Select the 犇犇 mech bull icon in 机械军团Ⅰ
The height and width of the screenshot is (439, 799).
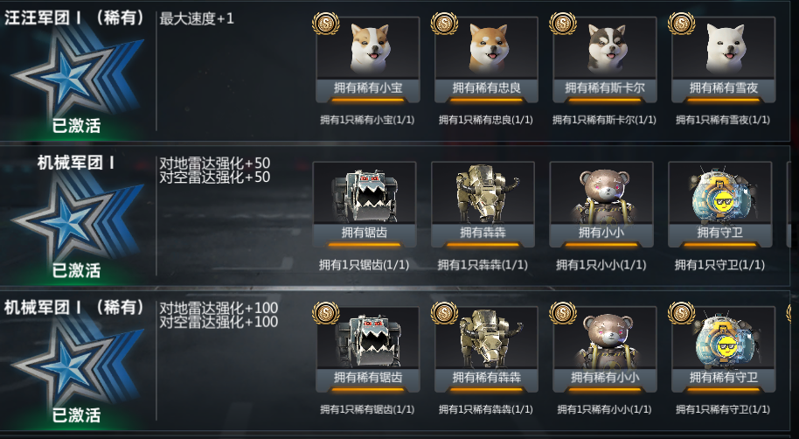483,192
